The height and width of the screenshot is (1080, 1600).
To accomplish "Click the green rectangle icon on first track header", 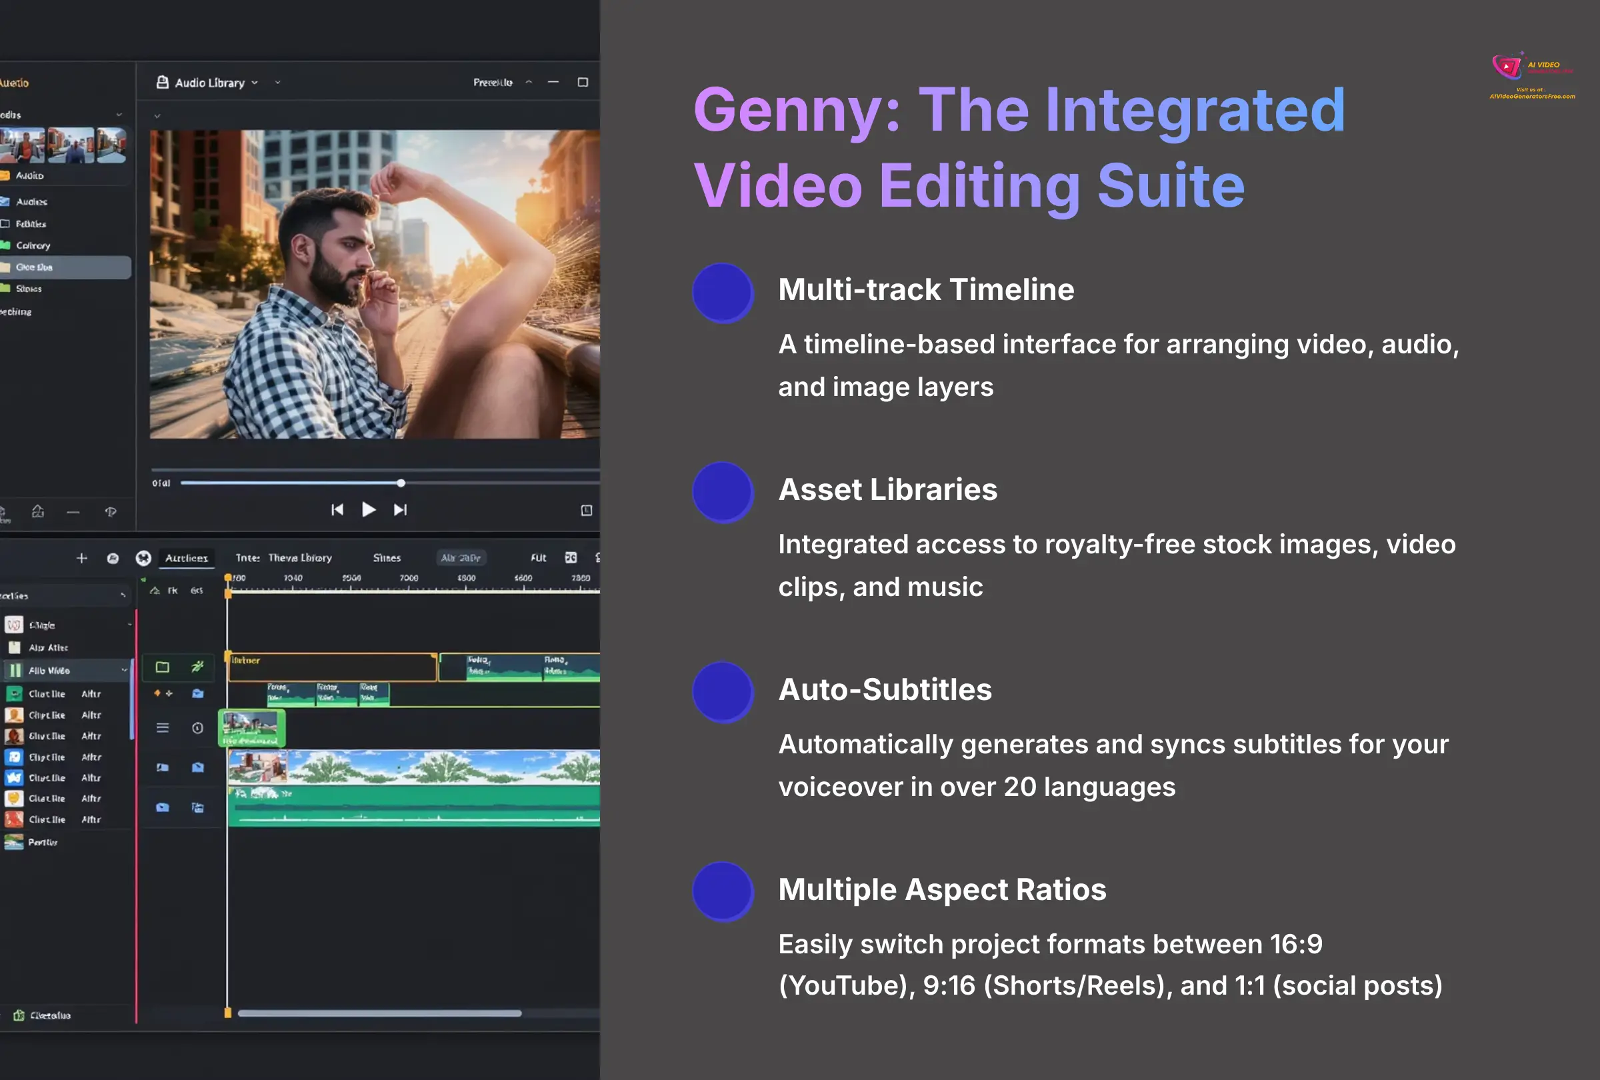I will click(163, 667).
